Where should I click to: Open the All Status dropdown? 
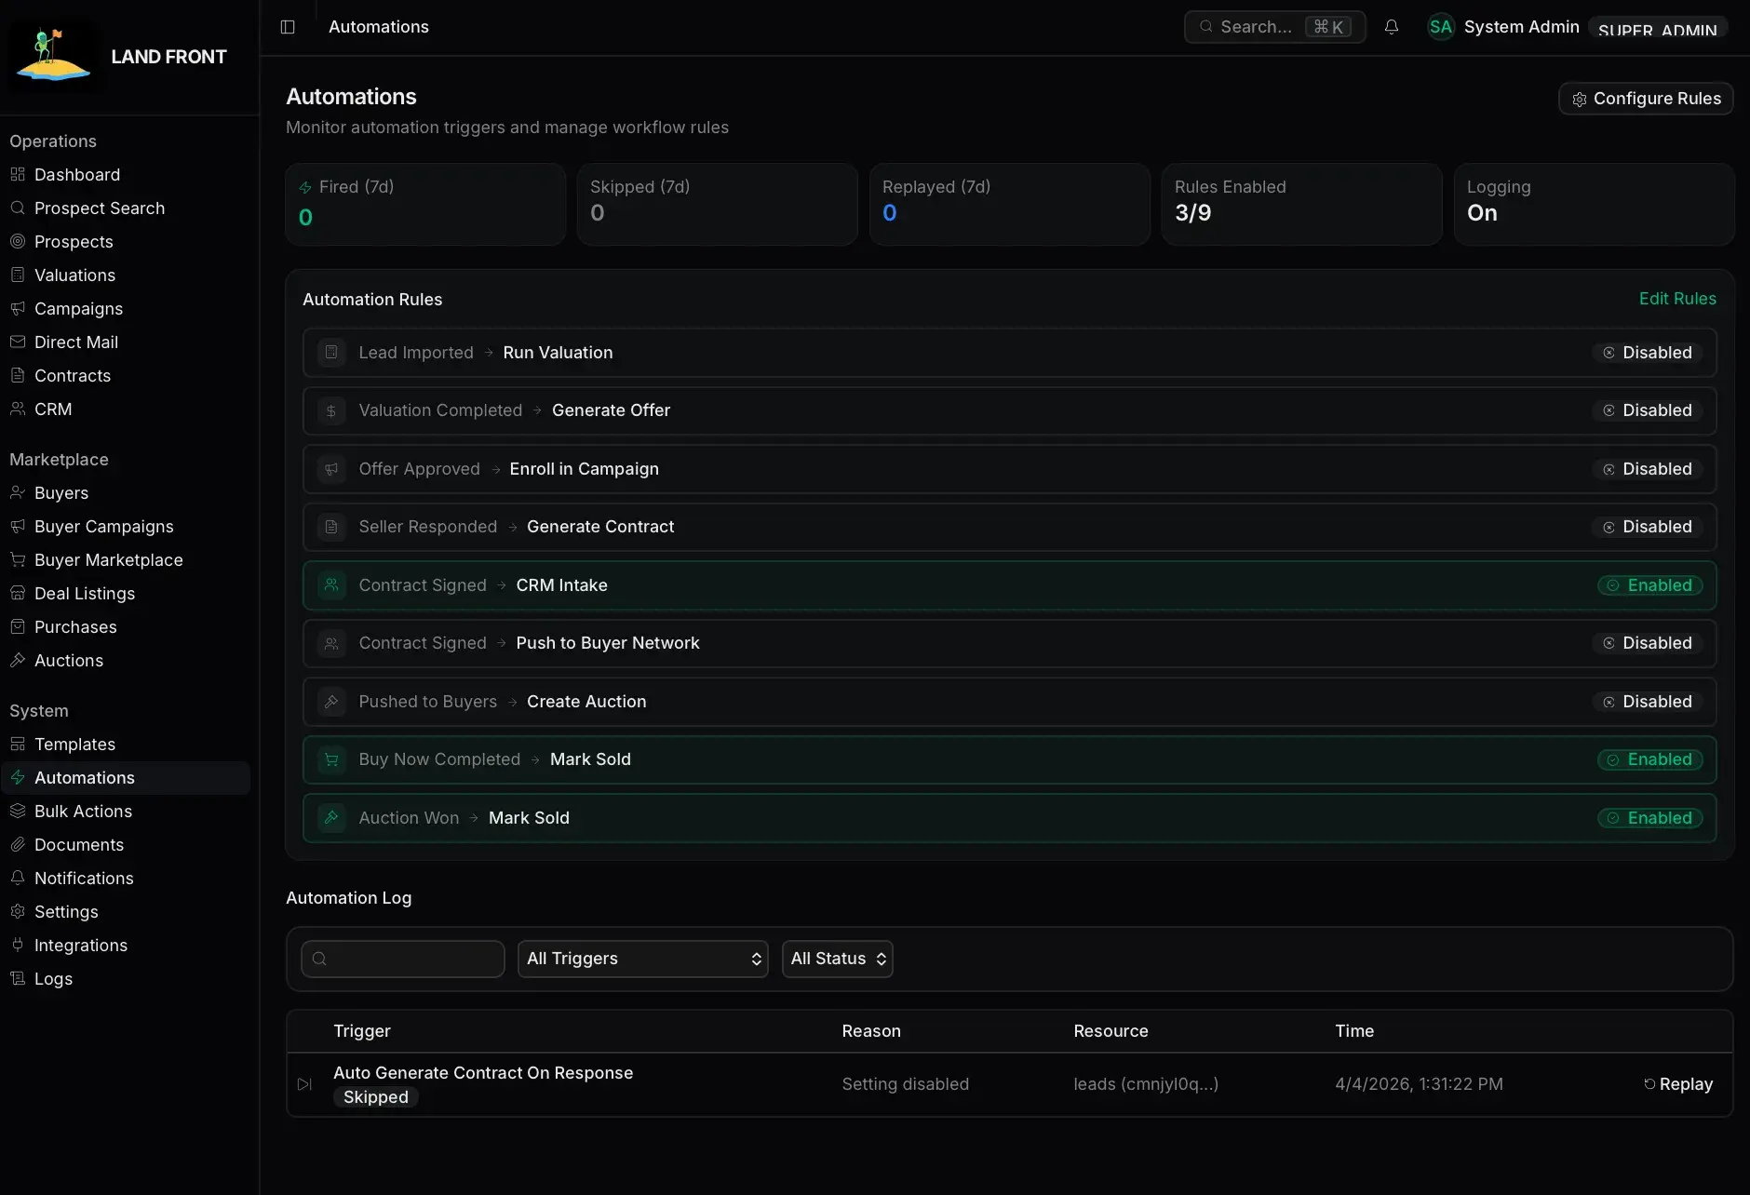[x=838, y=959]
